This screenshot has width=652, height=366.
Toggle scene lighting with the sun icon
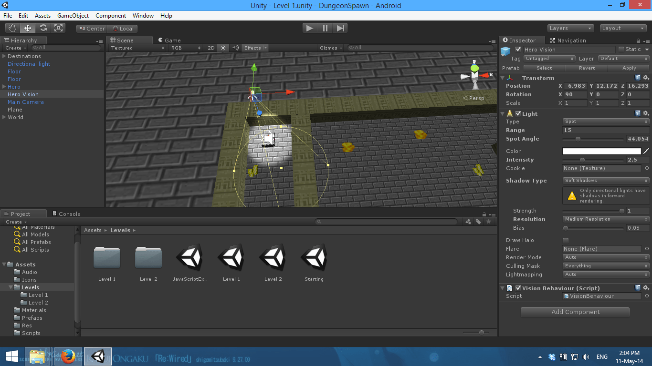(222, 48)
